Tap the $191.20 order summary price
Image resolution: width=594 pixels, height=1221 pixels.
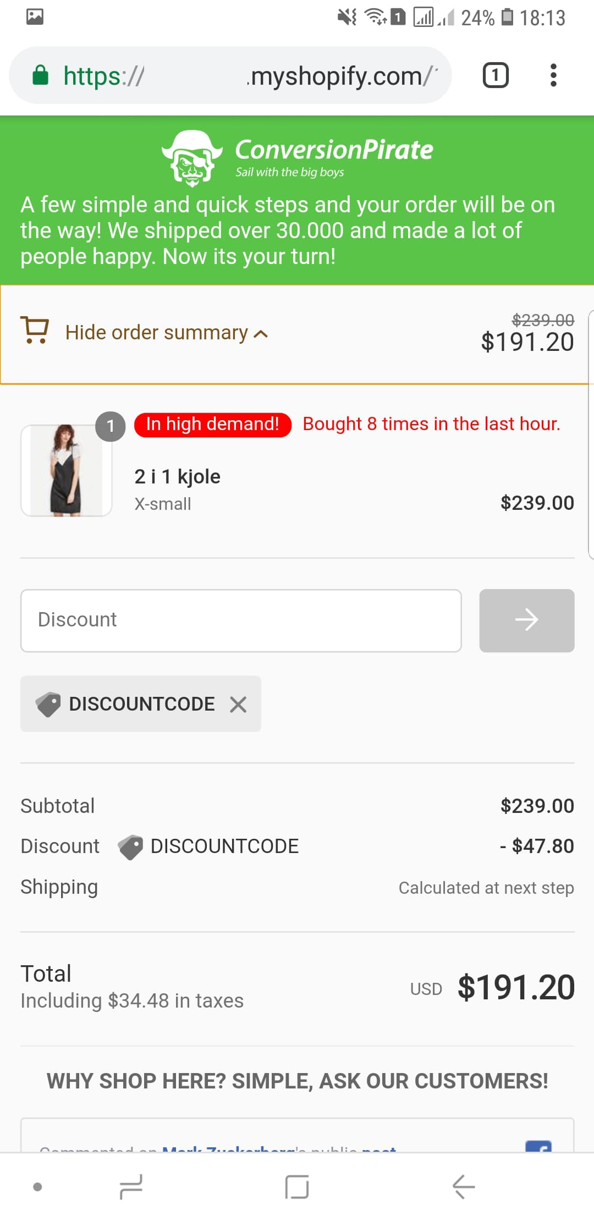point(527,342)
